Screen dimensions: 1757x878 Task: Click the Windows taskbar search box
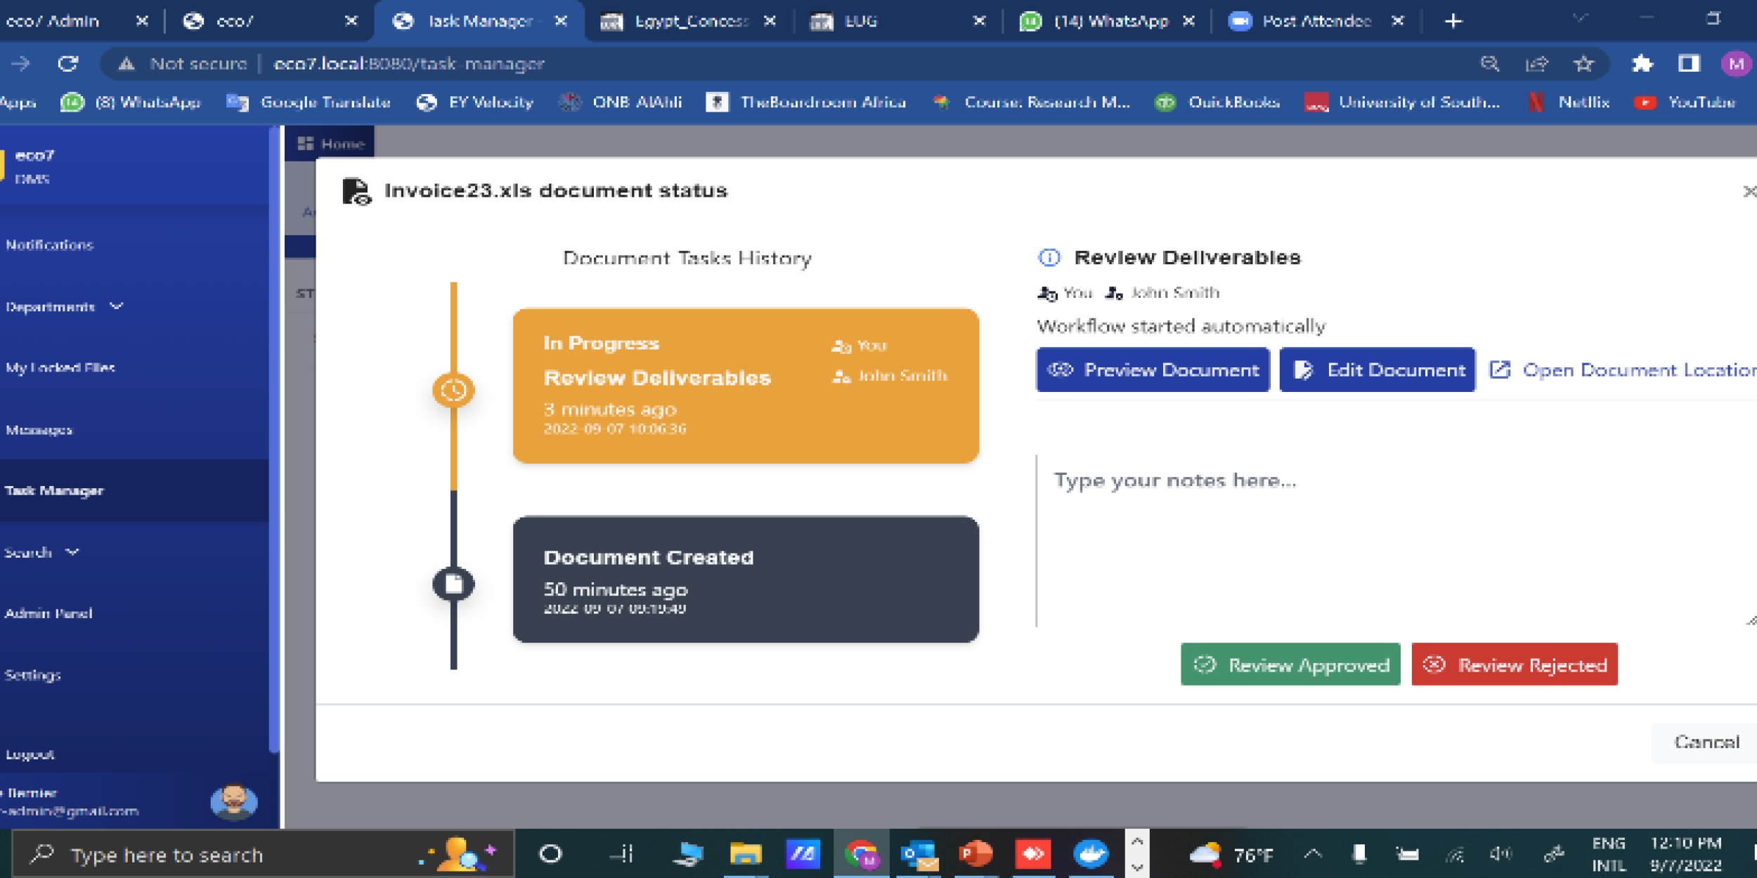click(264, 854)
